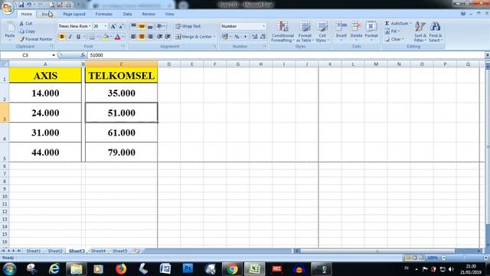Screen dimensions: 490x276
Task: Toggle Center horizontal alignment
Action: tap(142, 37)
